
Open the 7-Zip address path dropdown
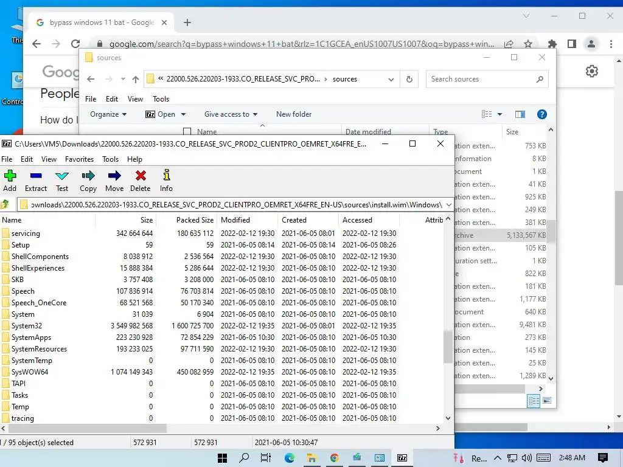[448, 205]
